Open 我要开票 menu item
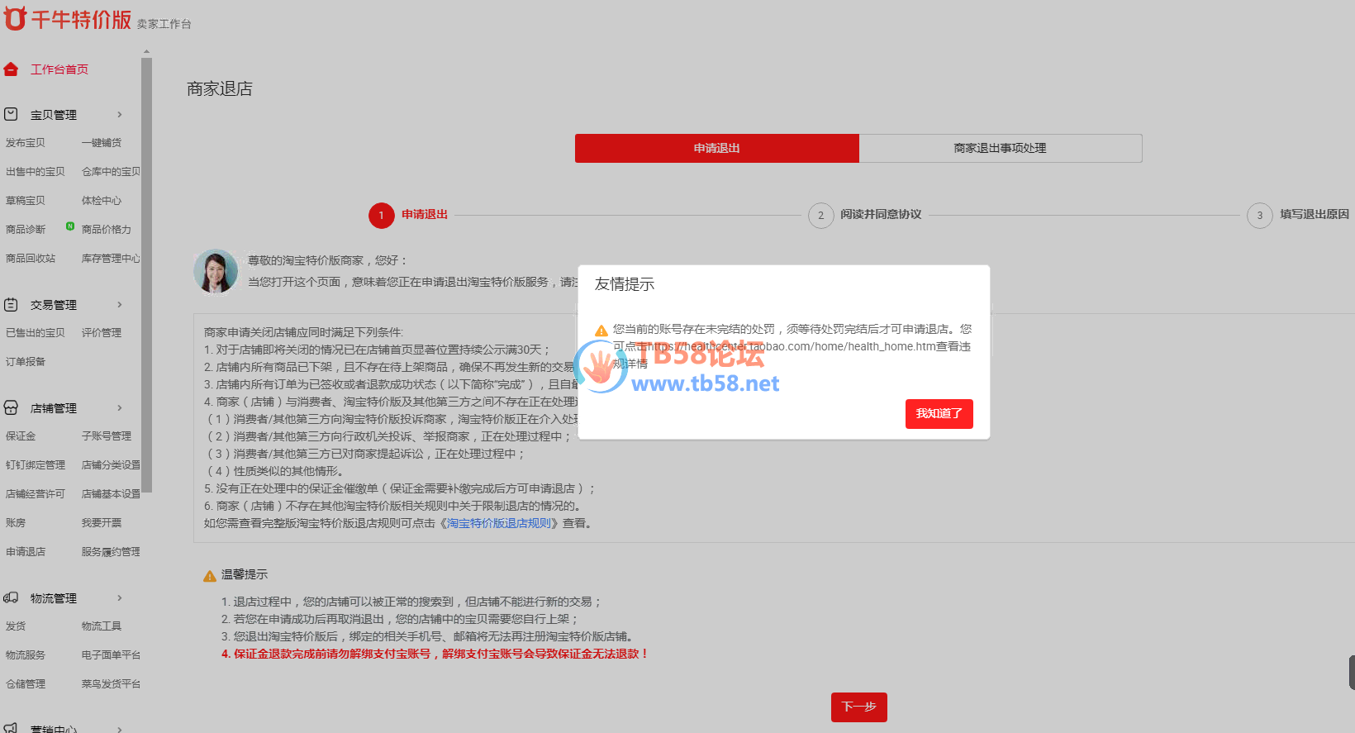 102,523
